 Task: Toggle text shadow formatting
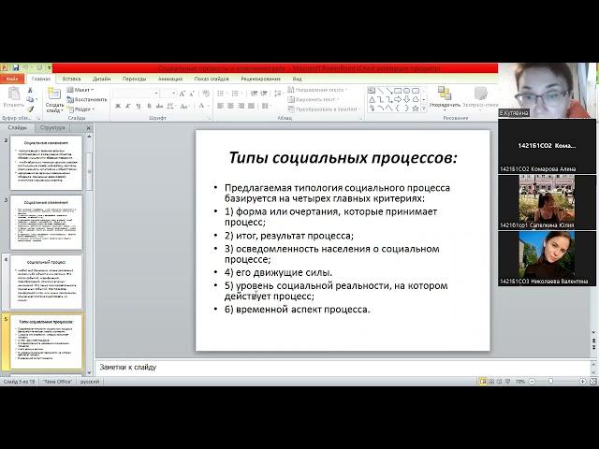[x=149, y=106]
